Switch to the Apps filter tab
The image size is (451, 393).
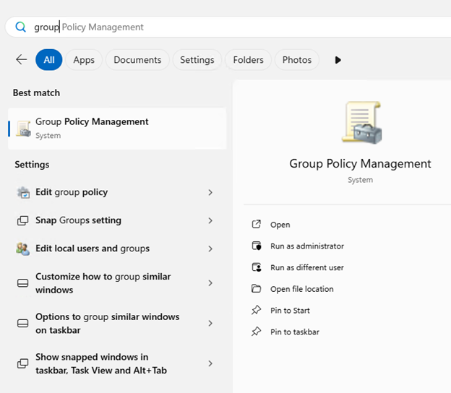(84, 60)
